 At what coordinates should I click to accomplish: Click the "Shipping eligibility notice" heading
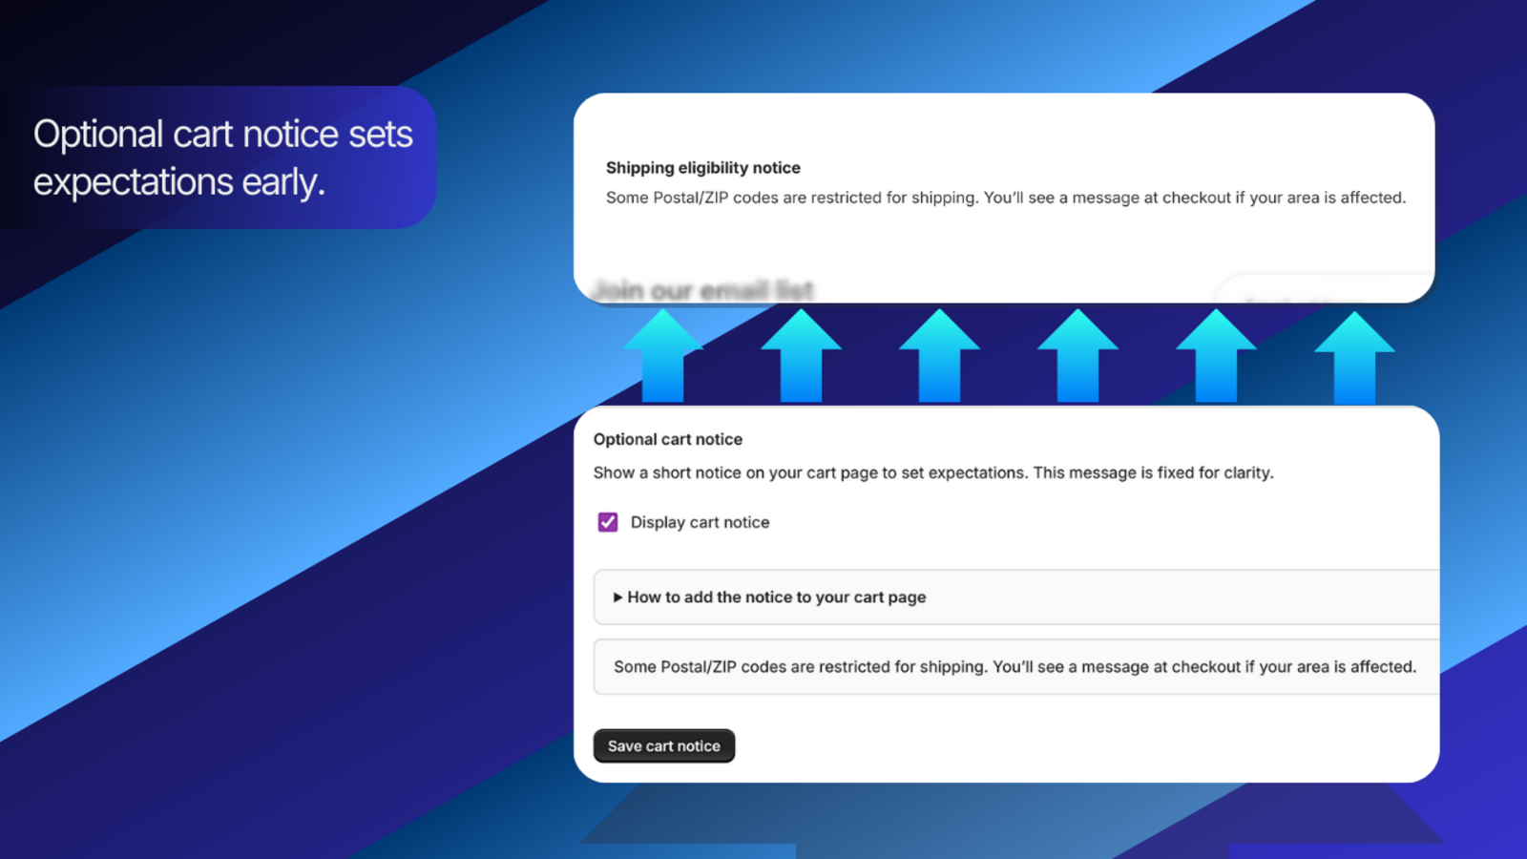702,168
